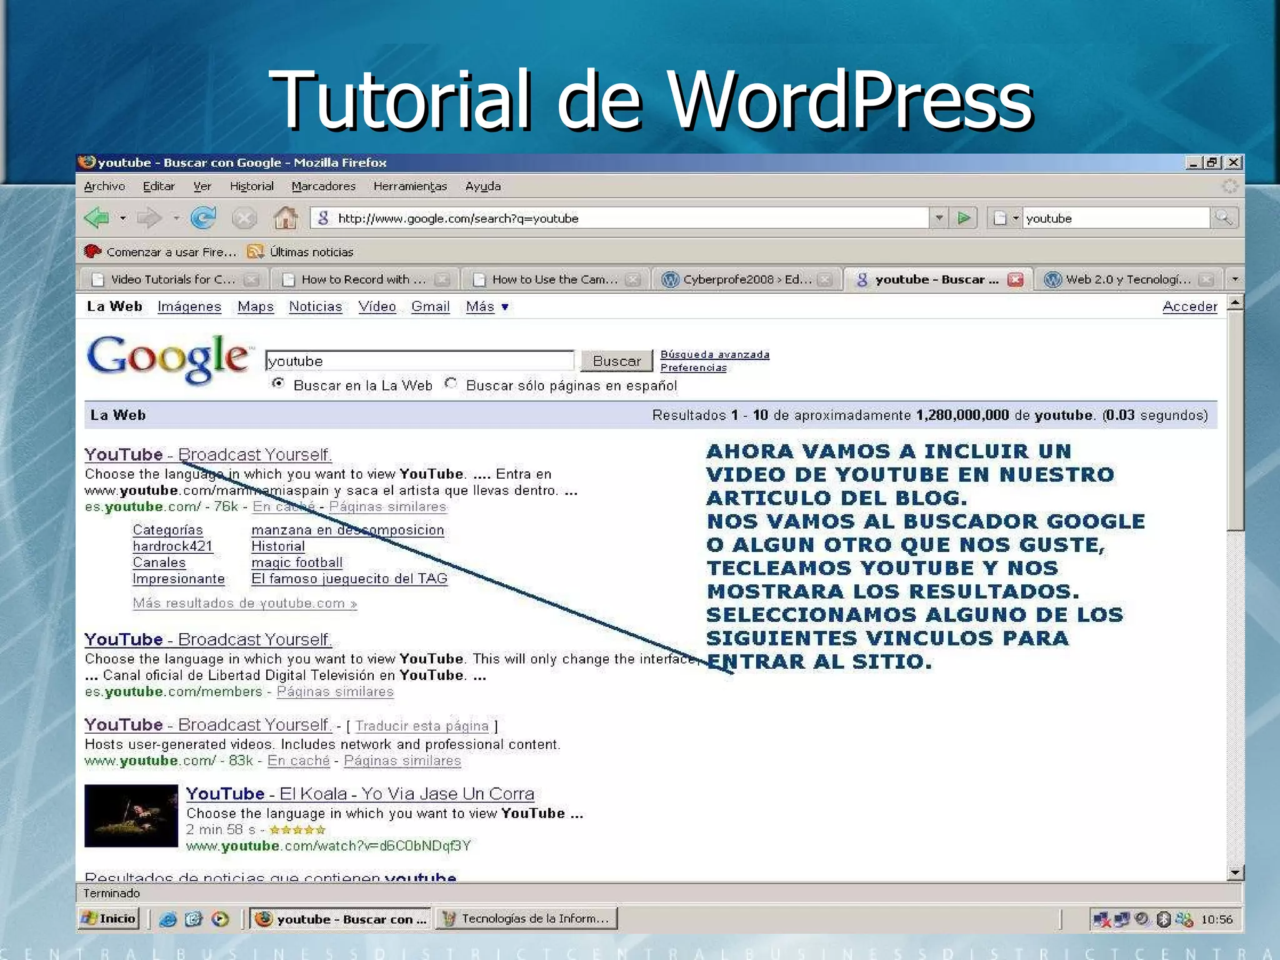1280x960 pixels.
Task: Open the Back button history dropdown arrow
Action: coord(123,218)
